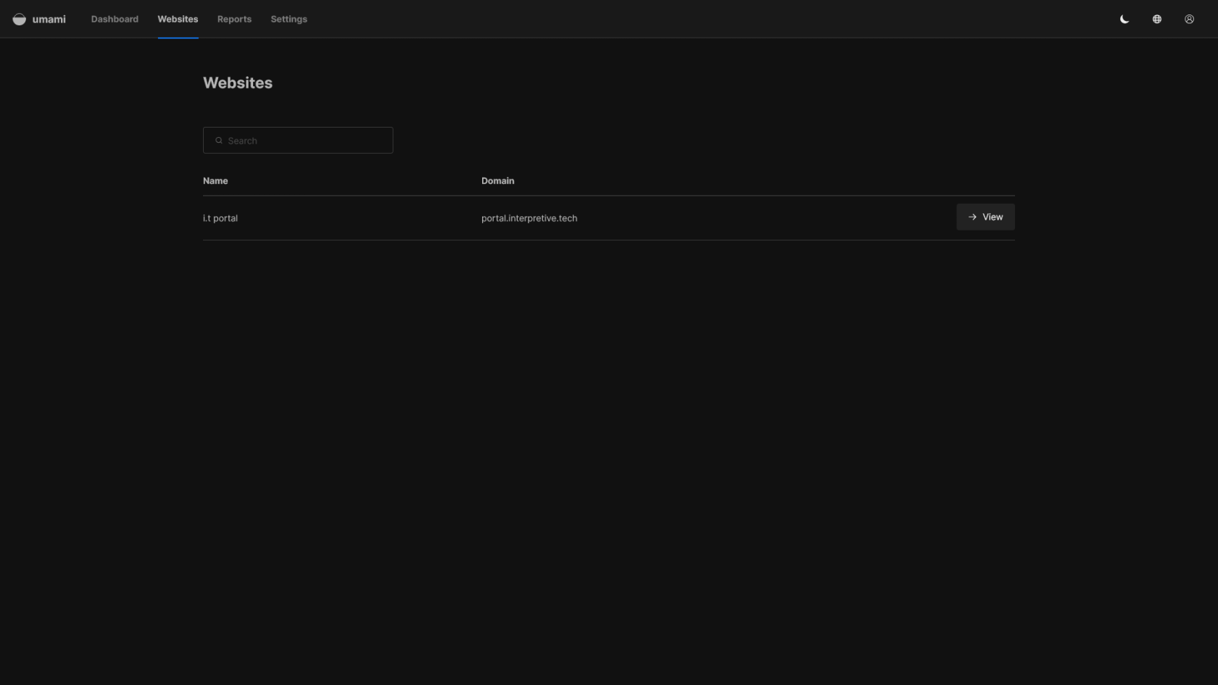Click the umami logo icon
Viewport: 1218px width, 685px height.
click(20, 20)
